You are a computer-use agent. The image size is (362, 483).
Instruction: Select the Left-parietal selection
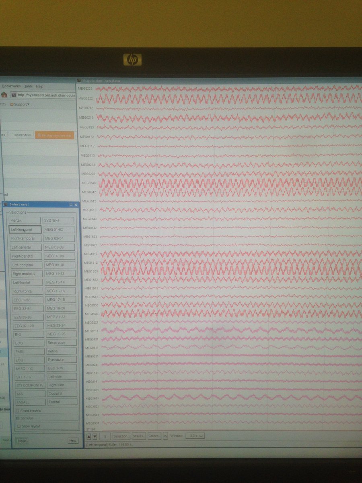tap(26, 247)
